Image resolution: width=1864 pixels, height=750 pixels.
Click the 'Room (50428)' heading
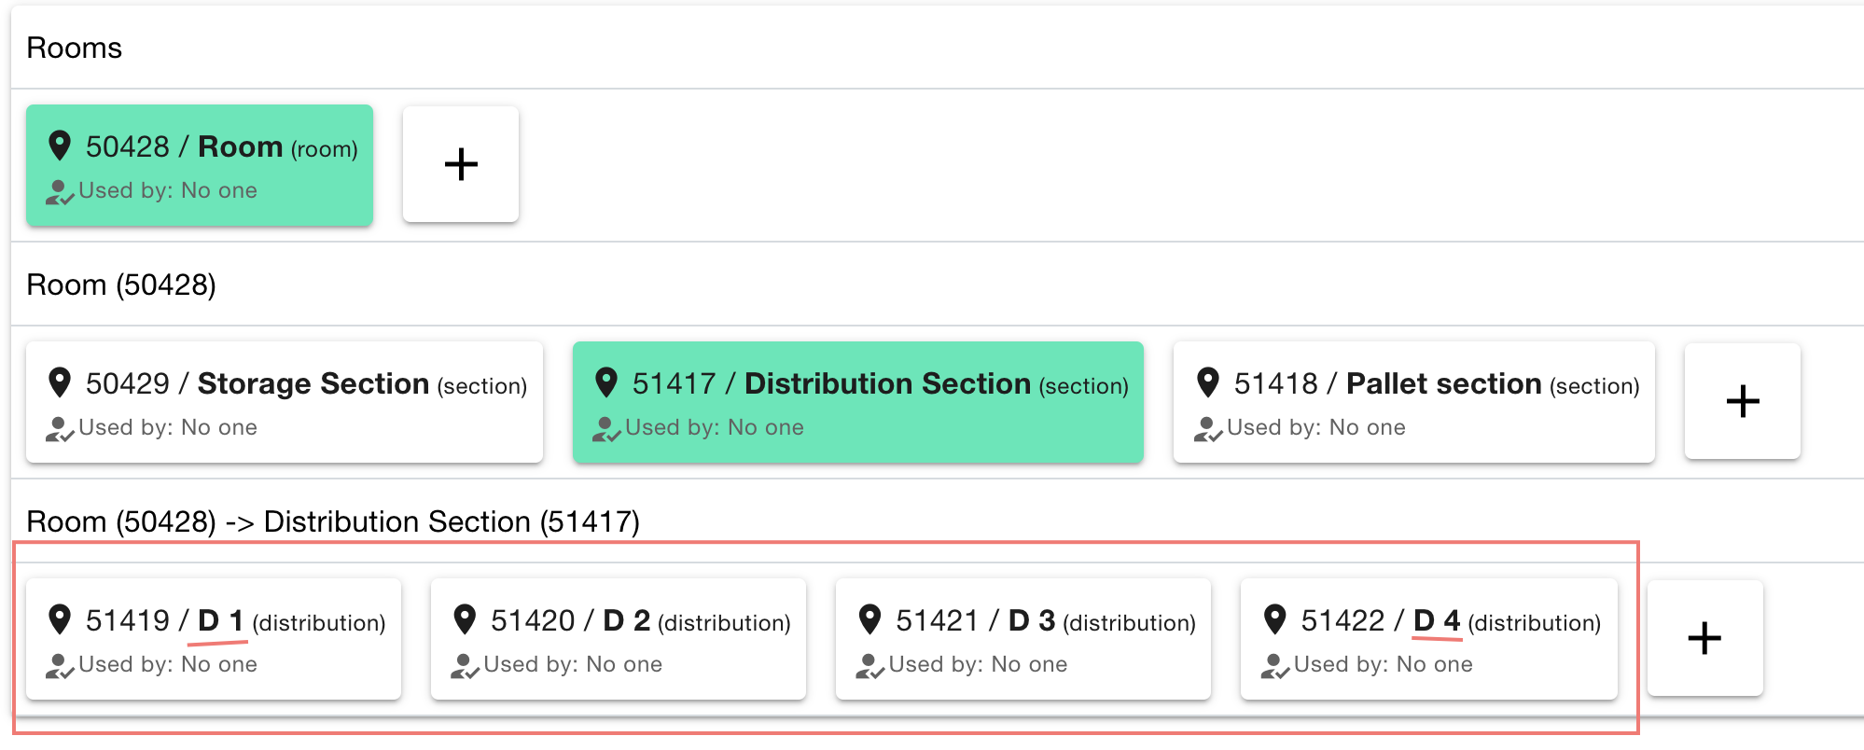pyautogui.click(x=121, y=285)
